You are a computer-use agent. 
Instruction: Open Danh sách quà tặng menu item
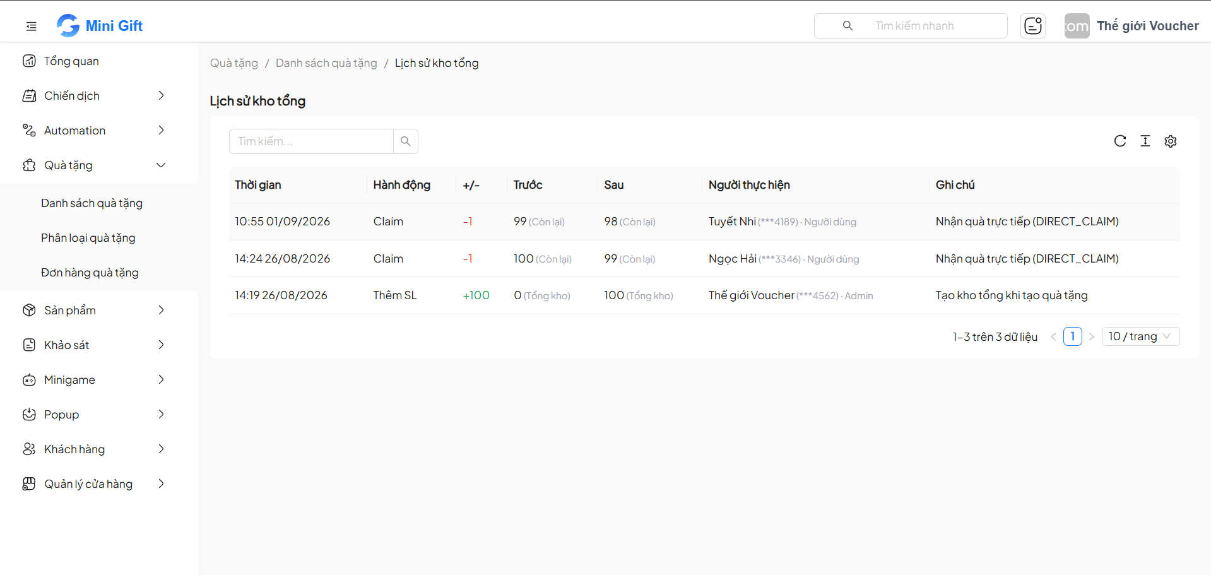[92, 203]
